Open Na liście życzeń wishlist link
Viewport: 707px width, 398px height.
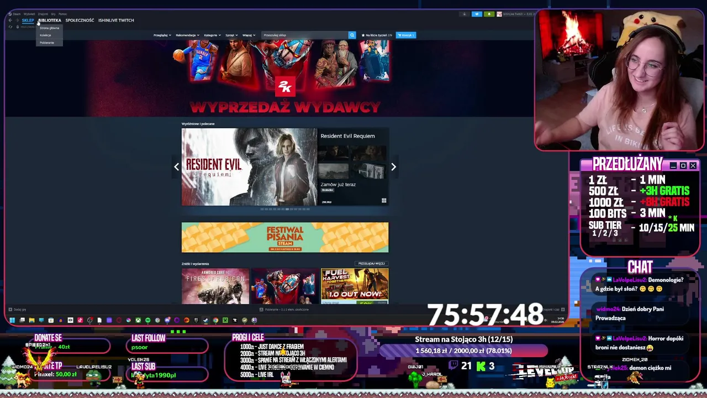click(377, 35)
